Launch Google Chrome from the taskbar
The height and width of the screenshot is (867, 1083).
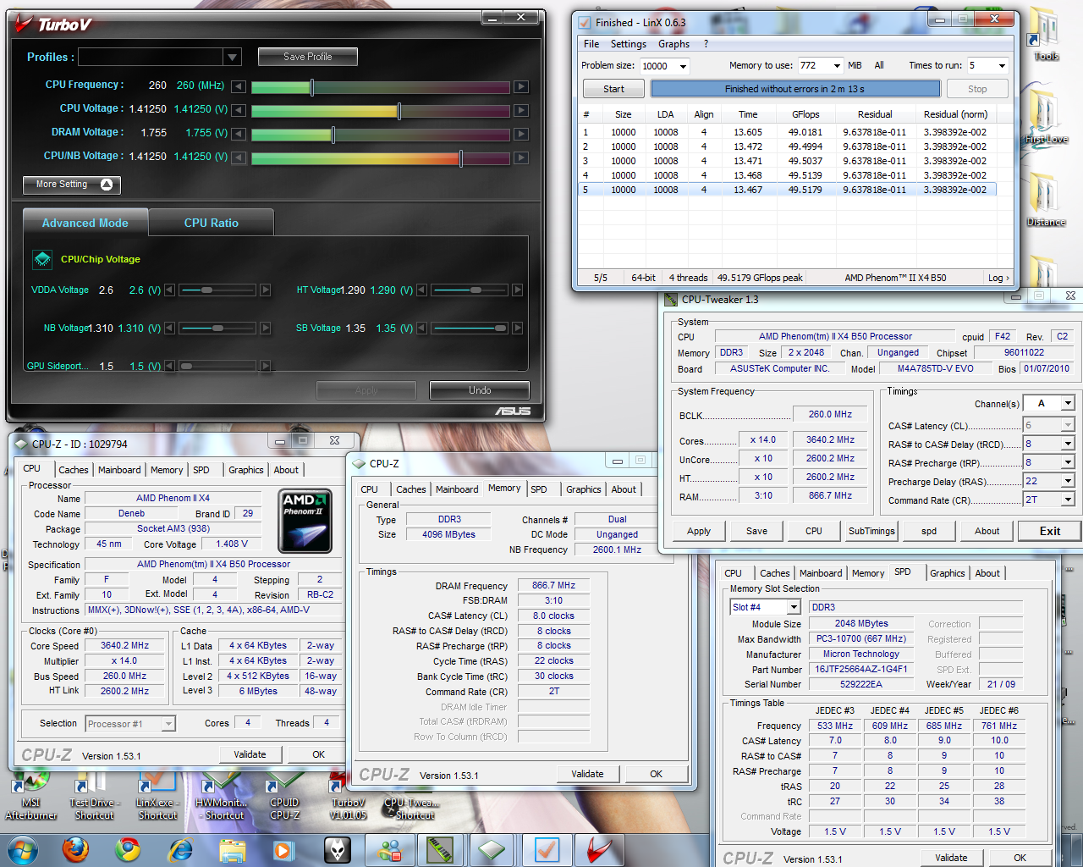click(128, 848)
